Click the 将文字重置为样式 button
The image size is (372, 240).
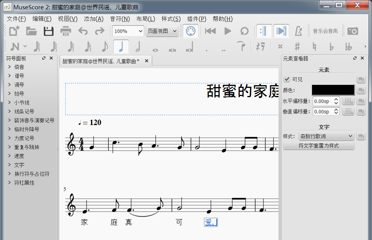(x=318, y=146)
